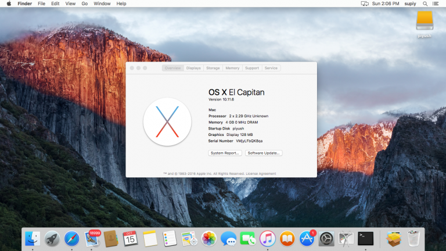Screen dimensions: 446x251
Task: Open the App Store dock icon
Action: (307, 238)
